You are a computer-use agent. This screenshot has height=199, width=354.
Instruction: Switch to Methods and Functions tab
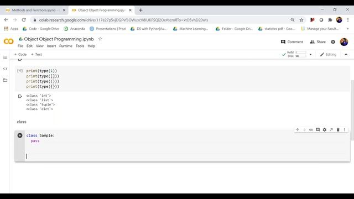[x=34, y=10]
